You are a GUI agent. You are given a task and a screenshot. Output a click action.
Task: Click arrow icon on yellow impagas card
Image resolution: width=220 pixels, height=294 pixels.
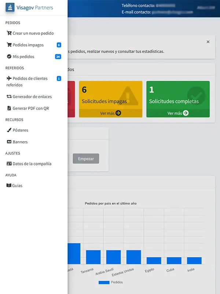[x=118, y=113]
